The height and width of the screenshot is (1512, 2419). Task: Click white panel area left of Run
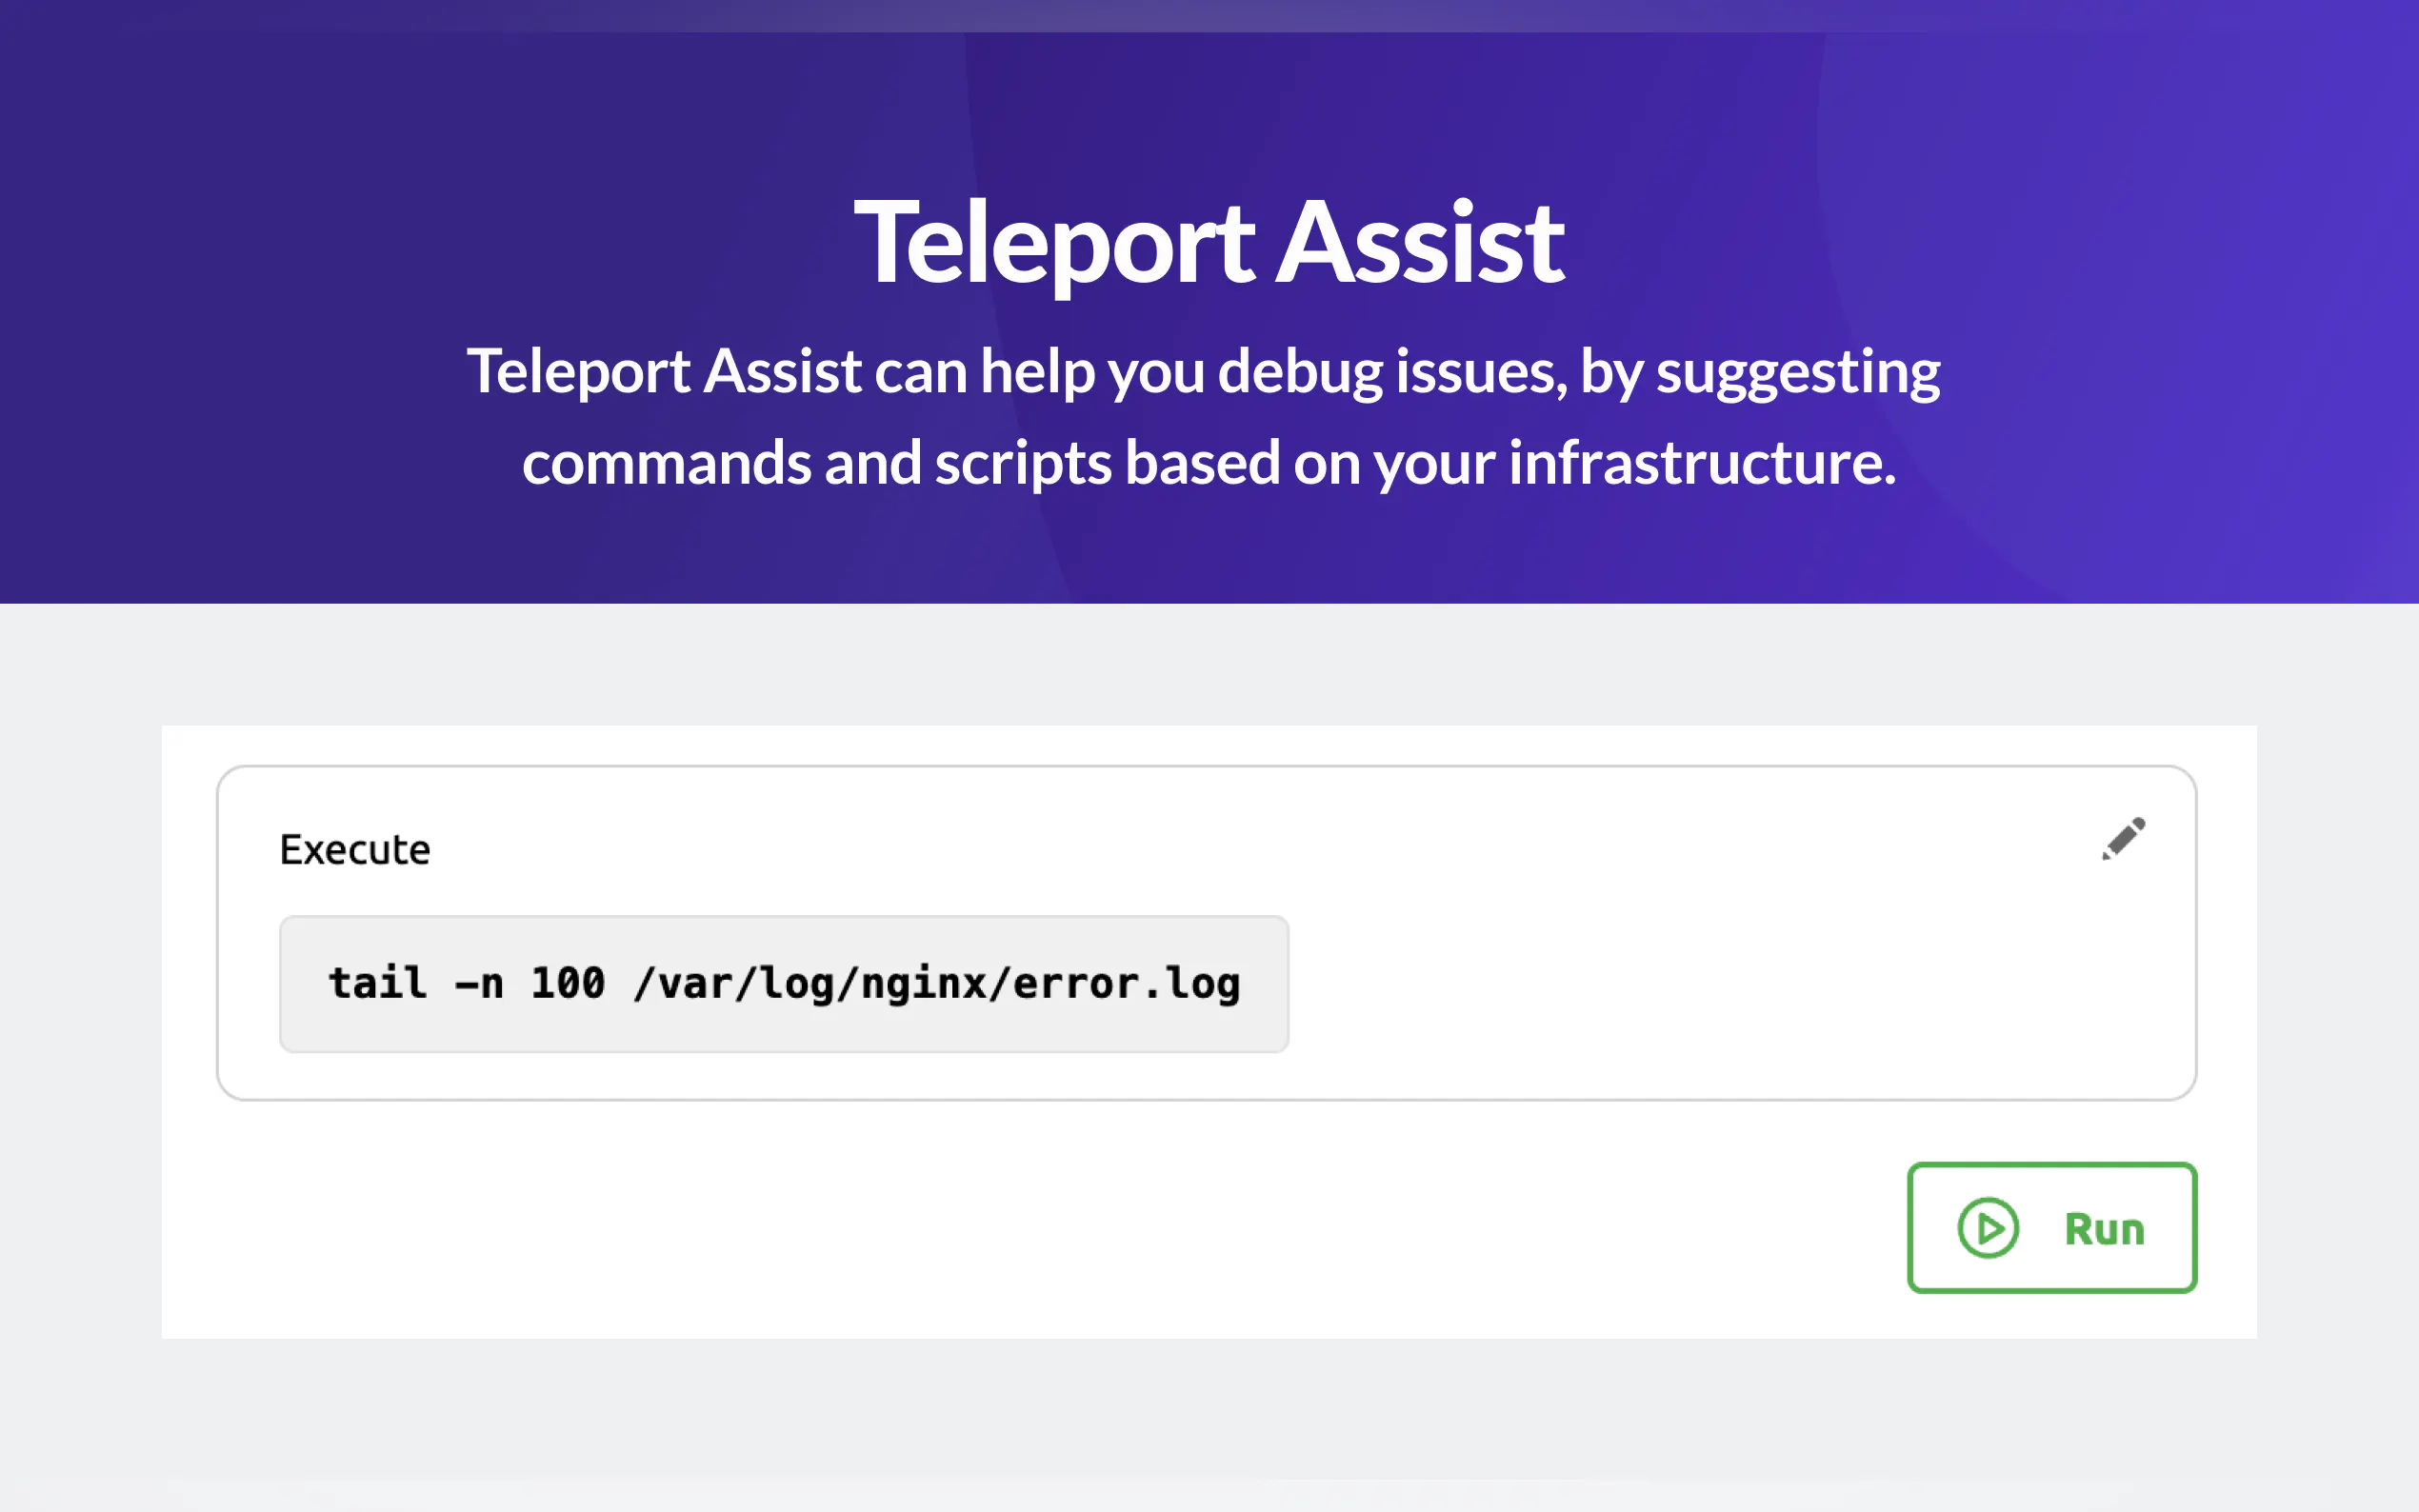point(1000,1230)
